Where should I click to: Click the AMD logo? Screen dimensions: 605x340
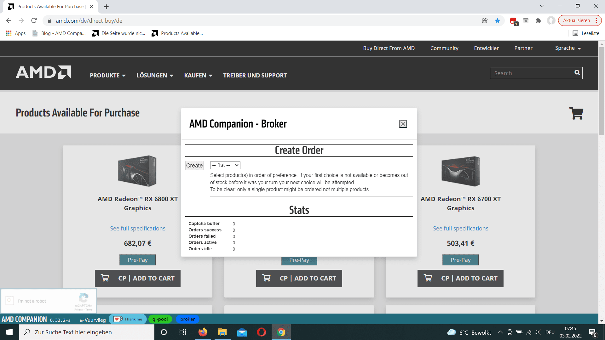pyautogui.click(x=43, y=72)
